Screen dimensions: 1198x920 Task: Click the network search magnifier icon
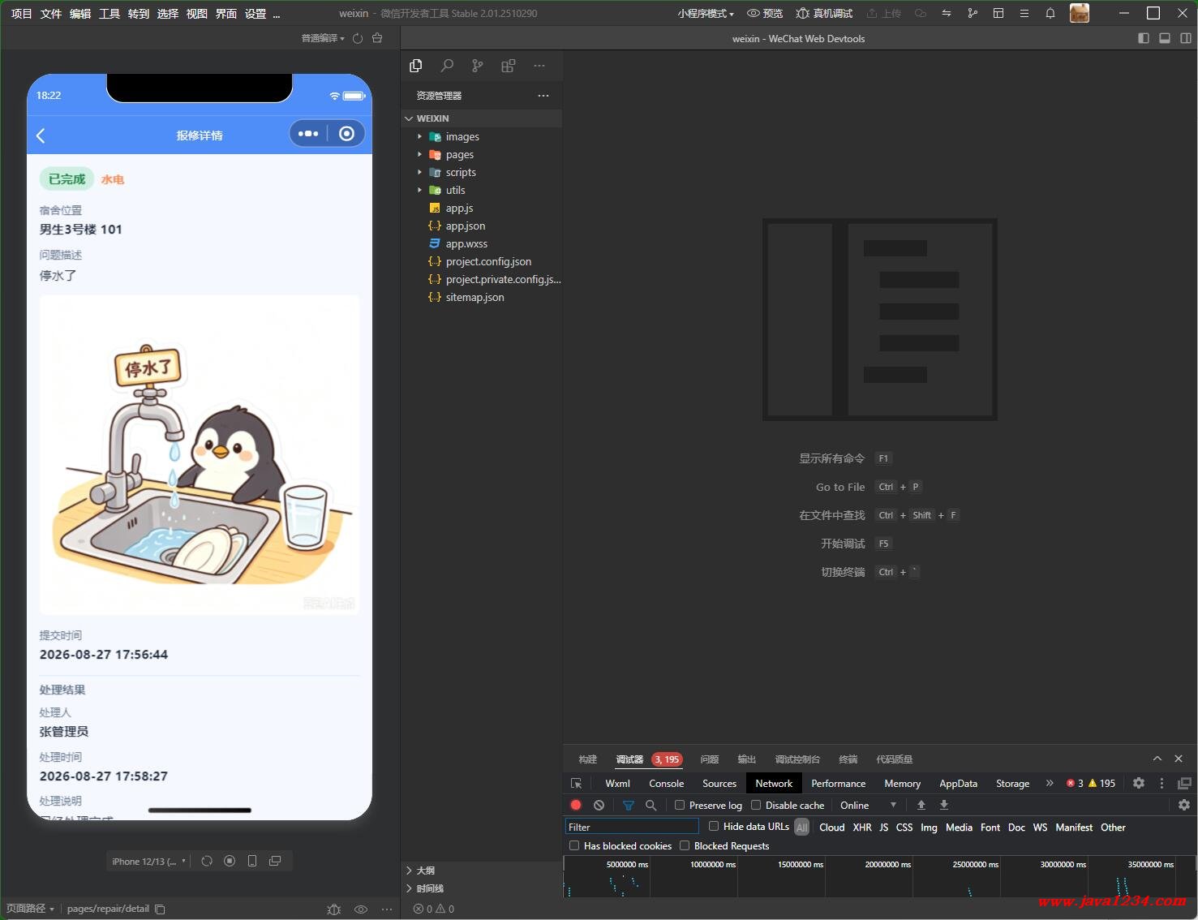[x=651, y=805]
